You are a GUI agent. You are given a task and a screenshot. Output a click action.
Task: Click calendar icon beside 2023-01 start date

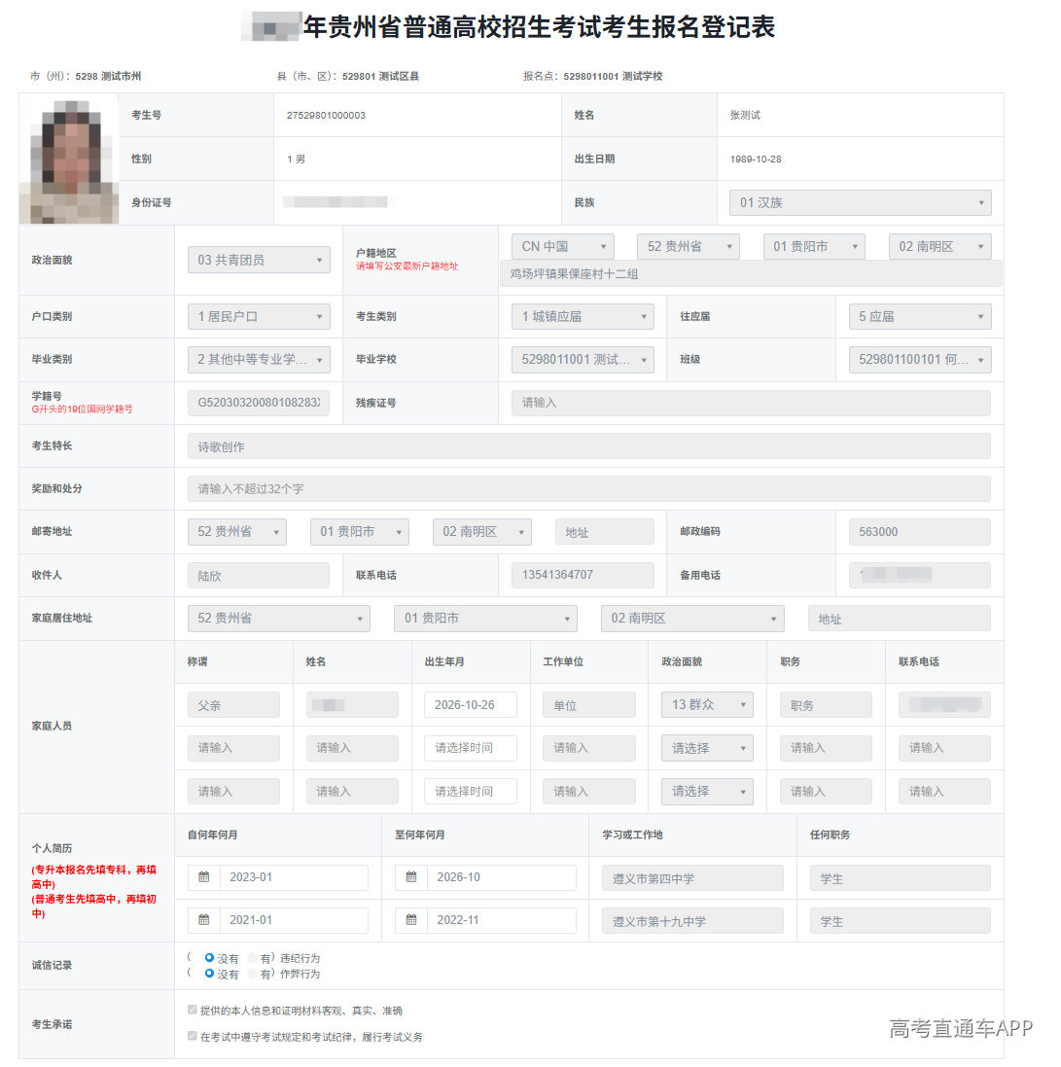(x=203, y=877)
